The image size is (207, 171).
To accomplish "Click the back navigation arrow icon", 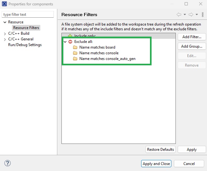I will (x=179, y=15).
